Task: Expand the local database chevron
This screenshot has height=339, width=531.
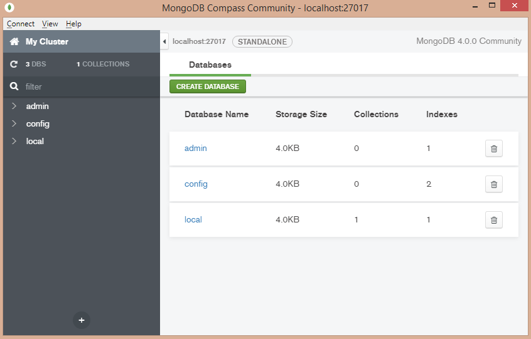Action: (x=14, y=142)
